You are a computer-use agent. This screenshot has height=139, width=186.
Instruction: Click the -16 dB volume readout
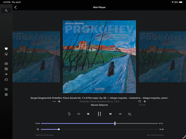coord(161,129)
